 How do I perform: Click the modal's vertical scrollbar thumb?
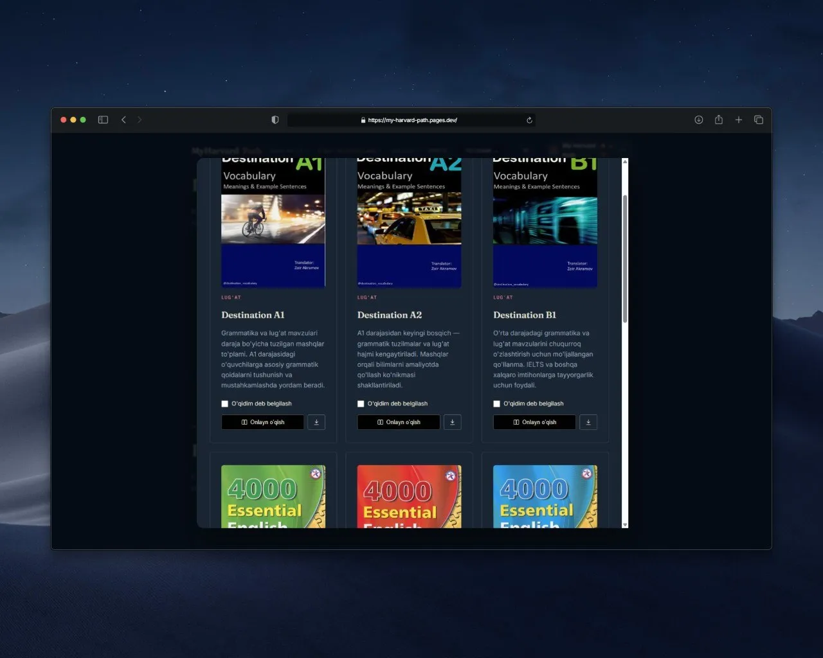(625, 258)
